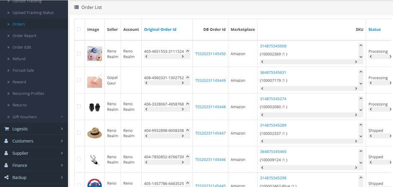393x187 pixels.
Task: Click scroll-down arrow in first row SKU cell
Action: tap(361, 57)
